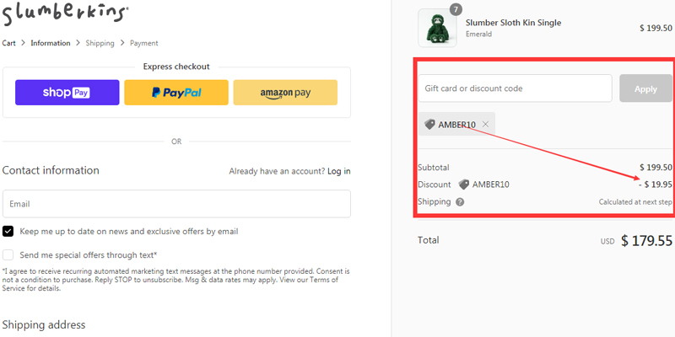The height and width of the screenshot is (337, 675).
Task: Click the quantity badge on sloth image
Action: click(456, 10)
